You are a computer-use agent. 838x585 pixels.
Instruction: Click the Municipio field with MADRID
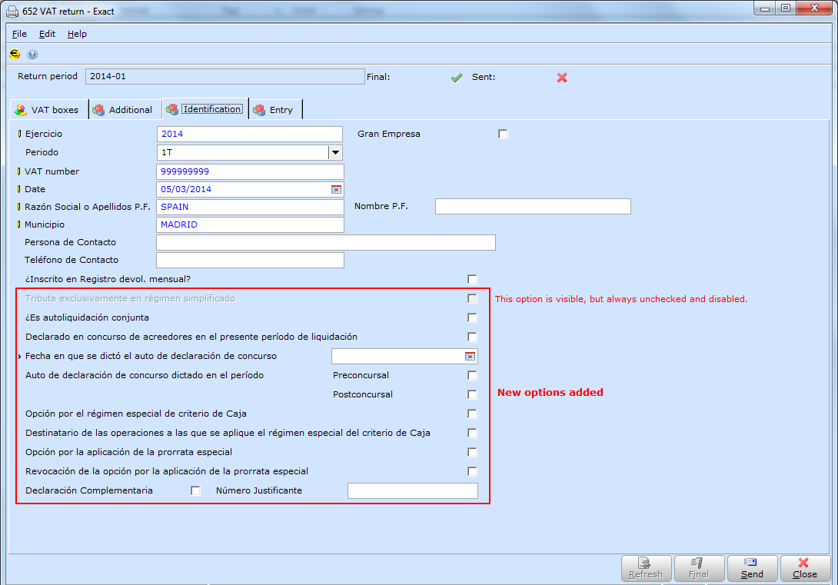point(250,224)
